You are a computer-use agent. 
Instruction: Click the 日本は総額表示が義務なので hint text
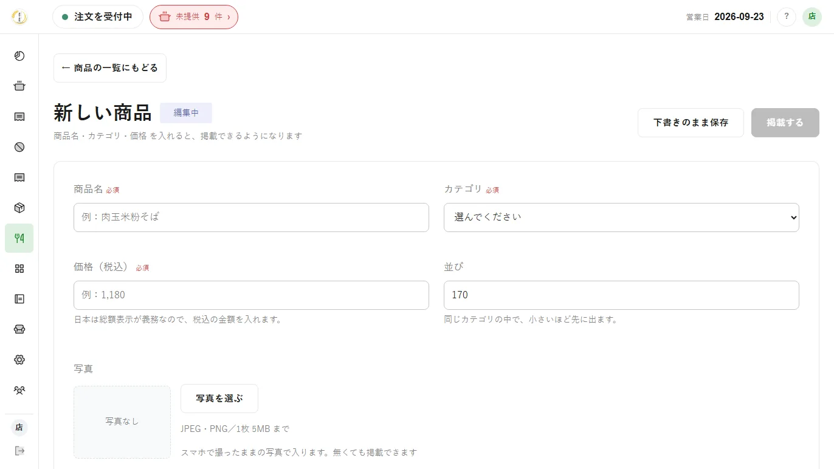(177, 320)
